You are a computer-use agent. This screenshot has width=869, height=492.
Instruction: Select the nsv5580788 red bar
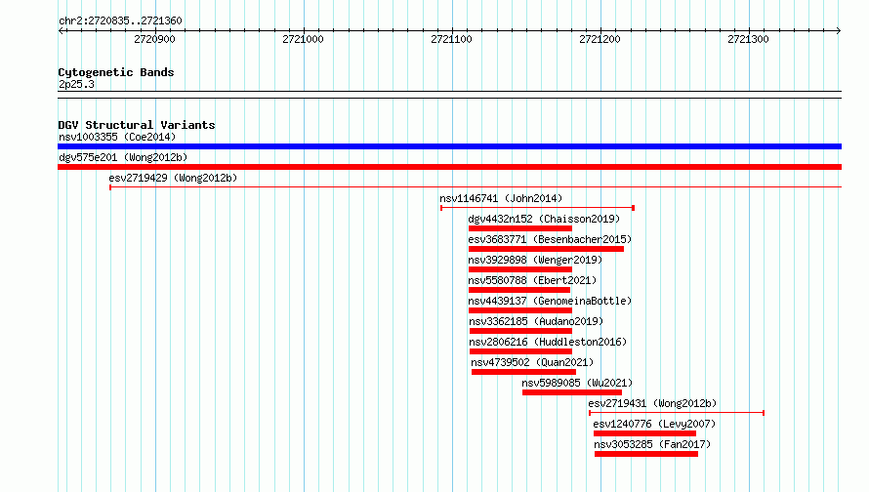pos(519,290)
